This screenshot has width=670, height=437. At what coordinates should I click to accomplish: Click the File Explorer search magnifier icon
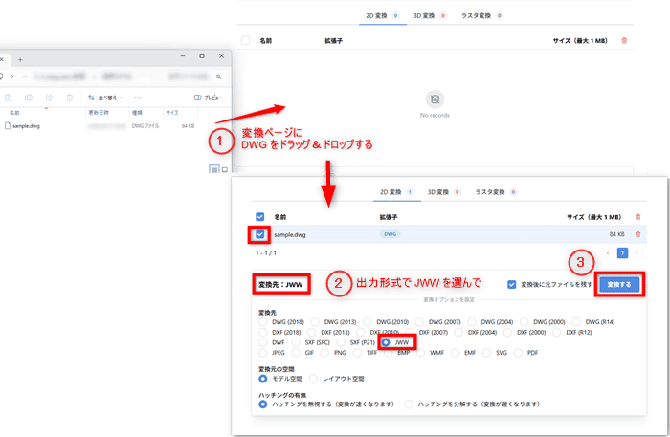point(218,76)
